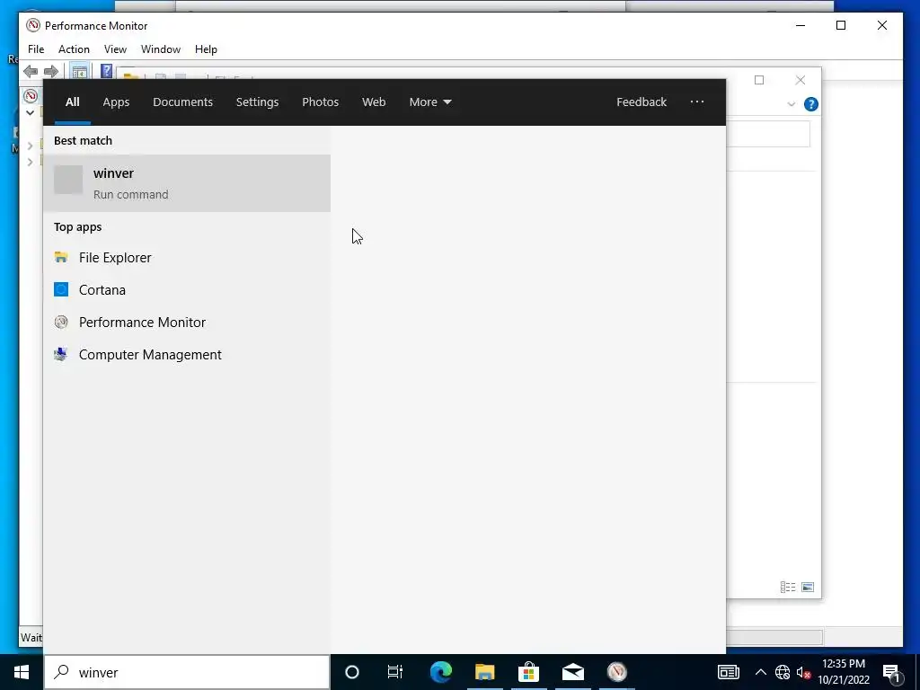The height and width of the screenshot is (690, 920).
Task: Open News and interests taskbar icon
Action: (728, 672)
